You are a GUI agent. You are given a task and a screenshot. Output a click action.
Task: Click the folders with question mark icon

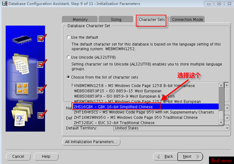[x=22, y=113]
